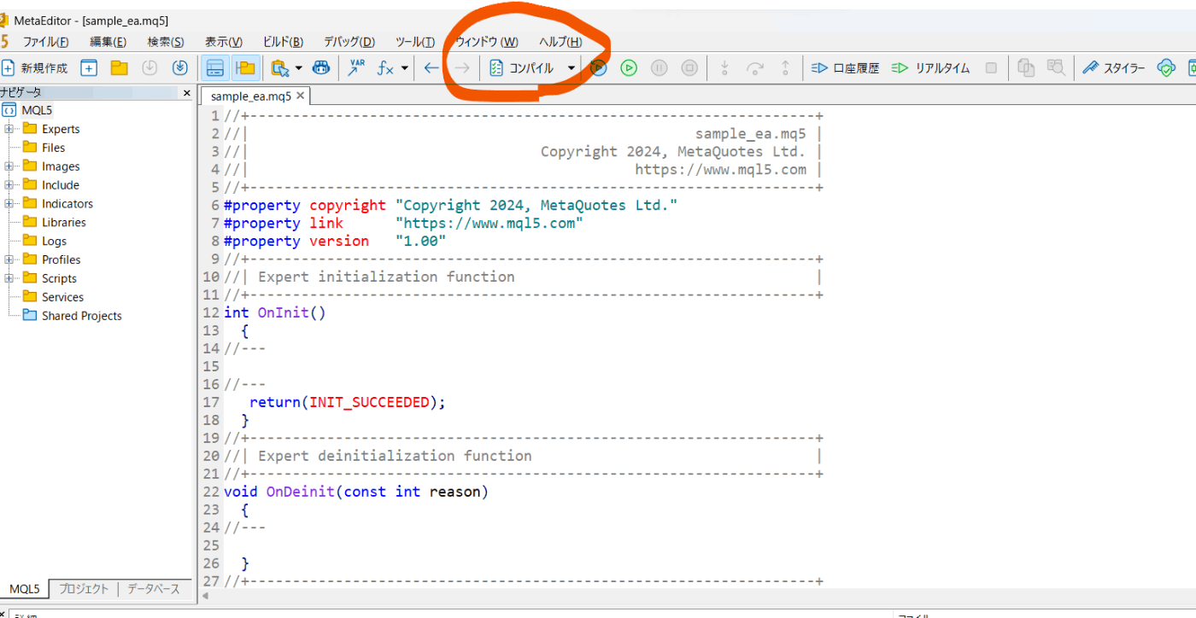1196x618 pixels.
Task: Click the pause debugging icon
Action: pyautogui.click(x=659, y=68)
